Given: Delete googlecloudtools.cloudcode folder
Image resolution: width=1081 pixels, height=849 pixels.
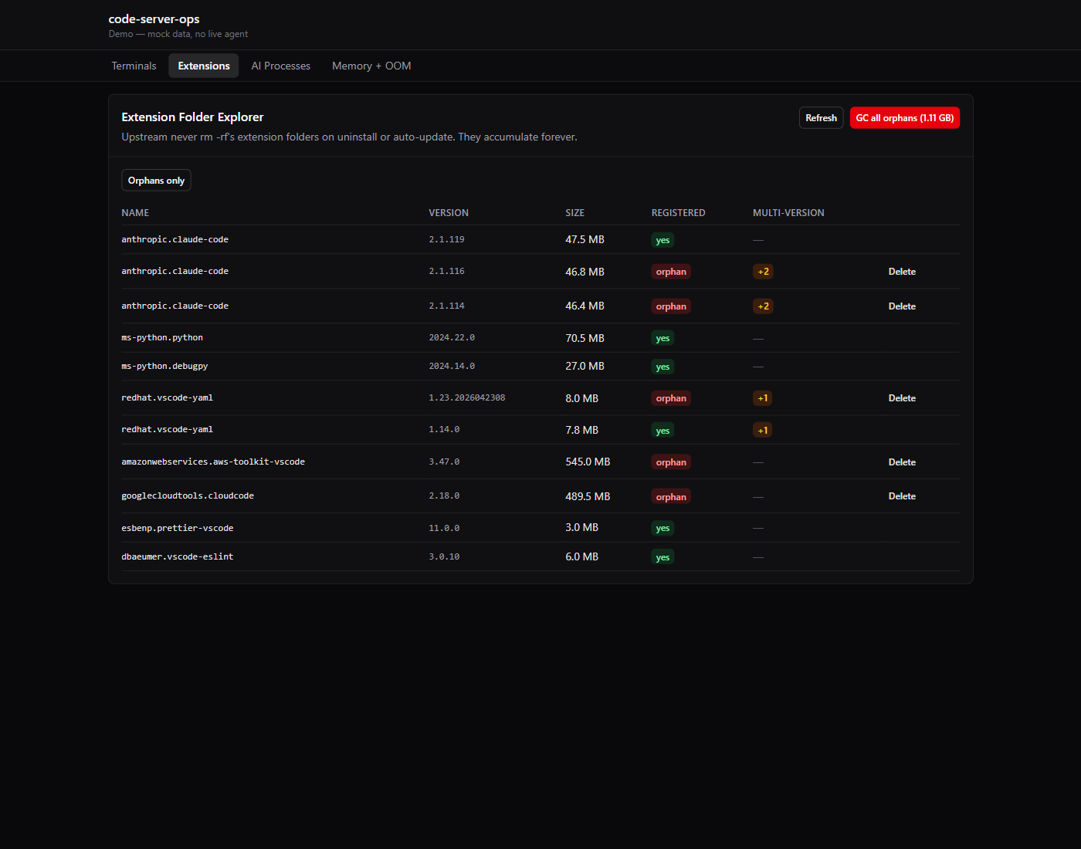Looking at the screenshot, I should (902, 496).
